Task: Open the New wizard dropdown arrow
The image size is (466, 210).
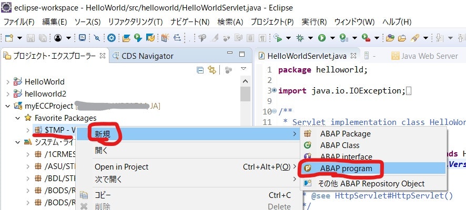Action: (19, 38)
